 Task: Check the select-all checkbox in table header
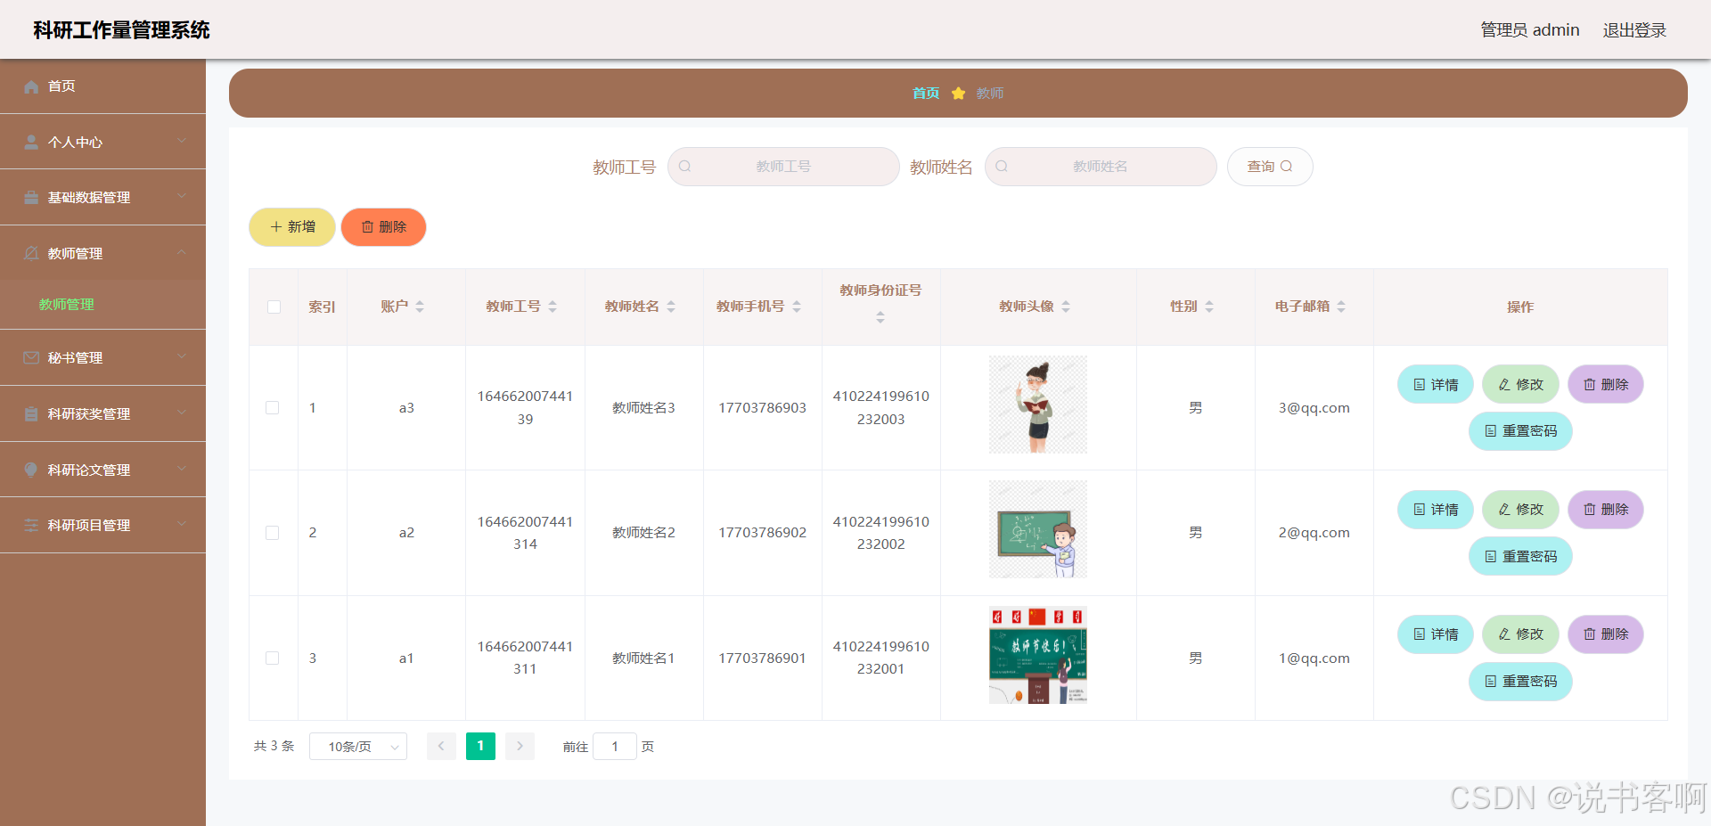click(x=273, y=307)
